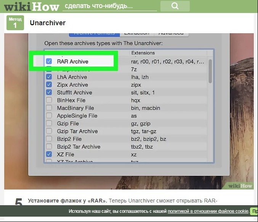Click the wikiHow logo
258x222 pixels.
click(32, 7)
